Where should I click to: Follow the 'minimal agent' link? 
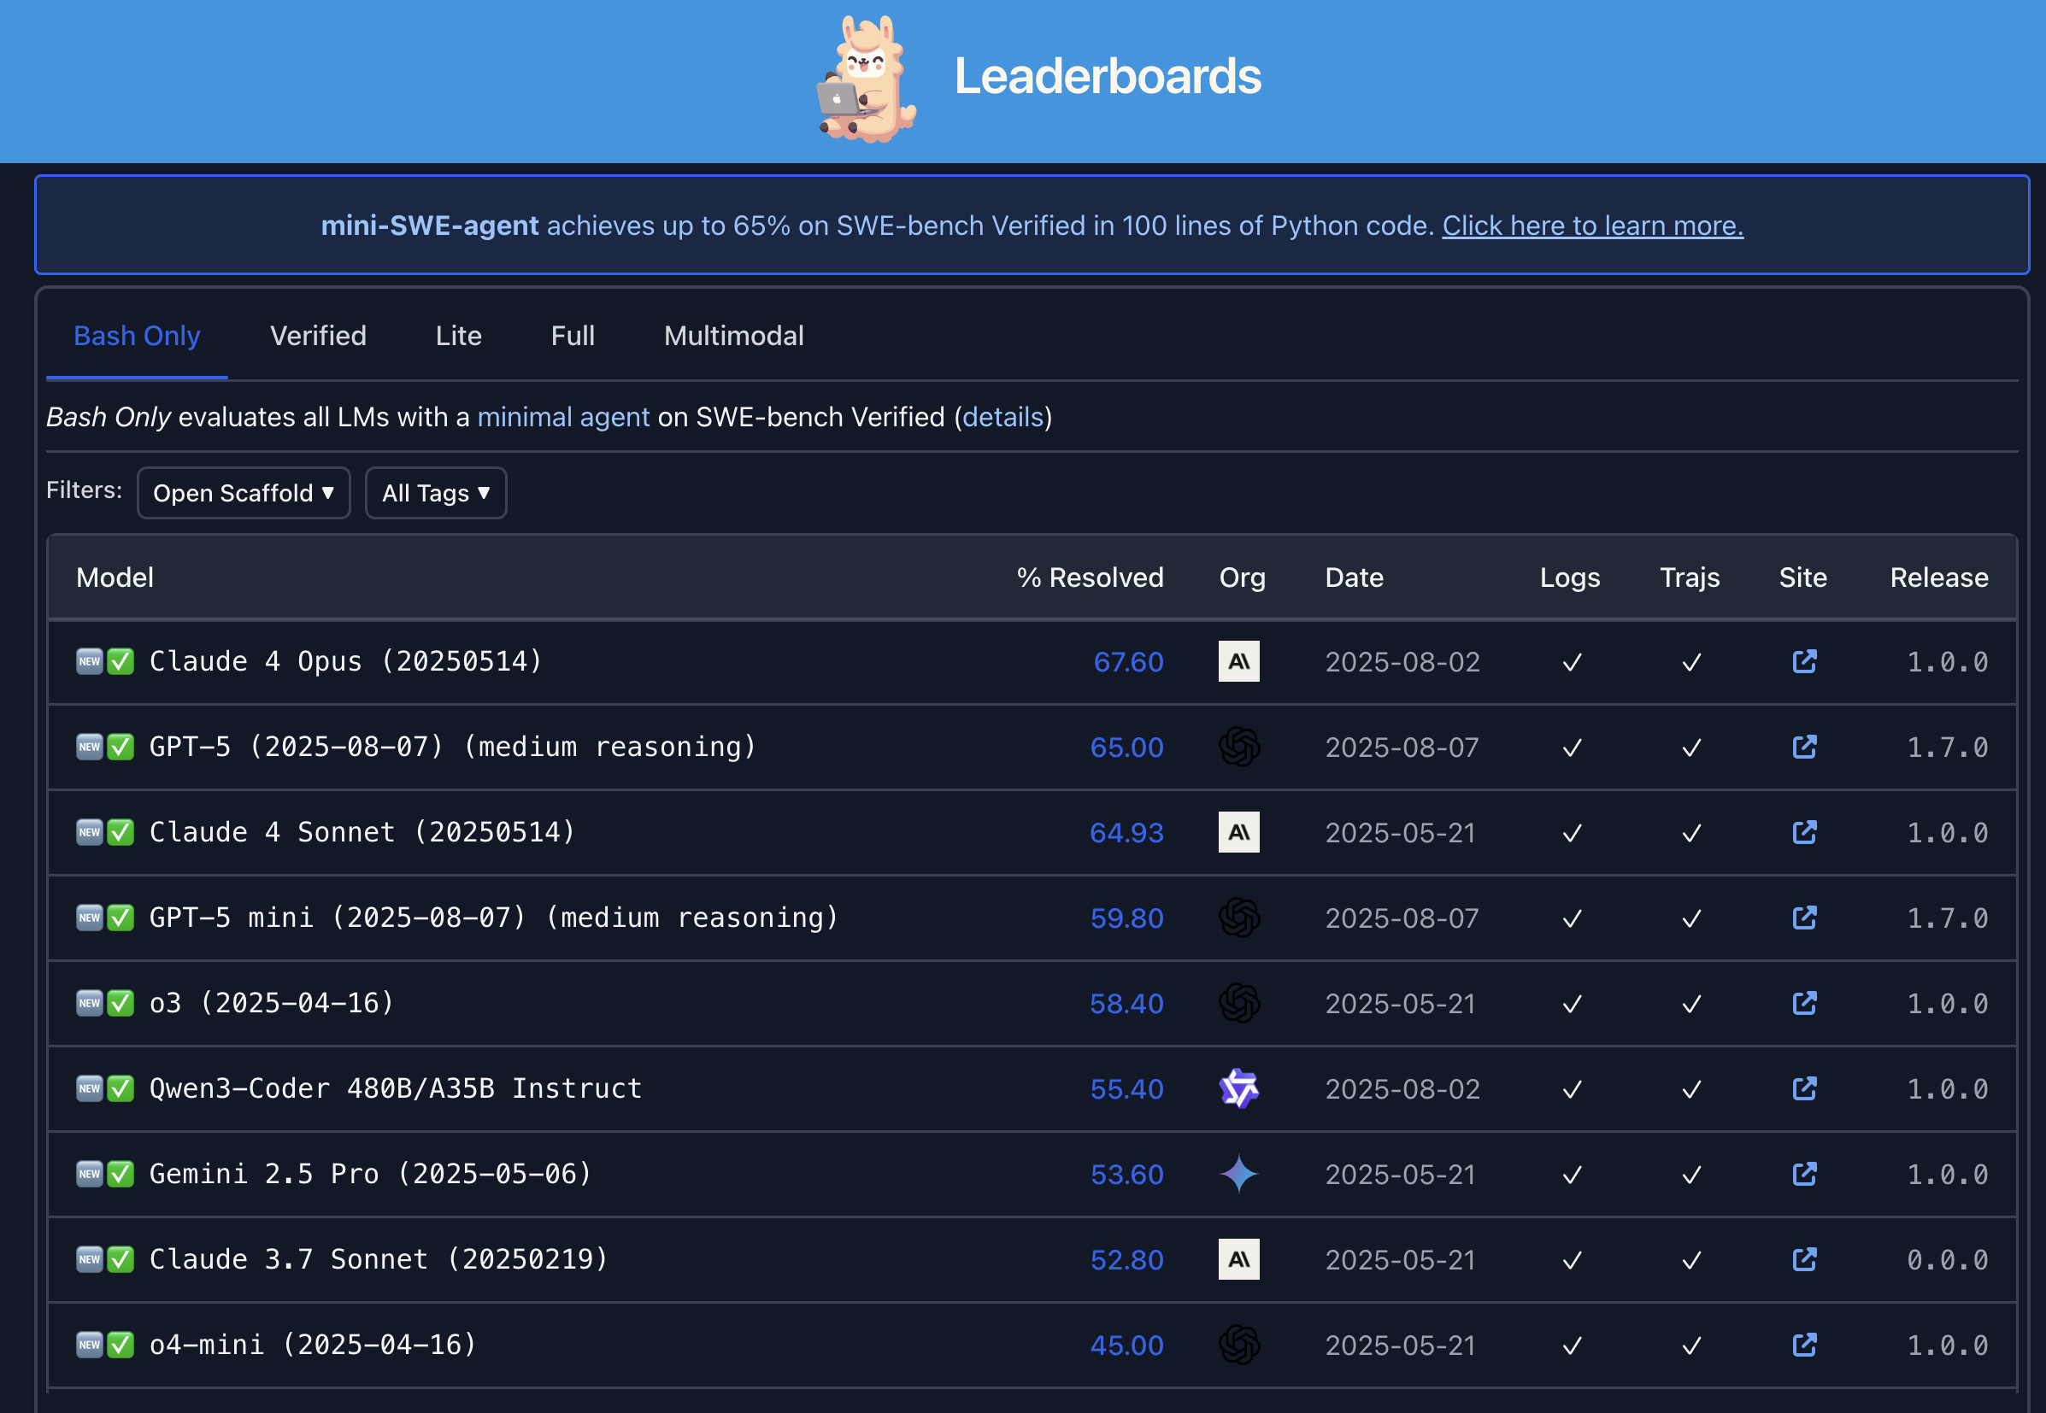click(563, 417)
